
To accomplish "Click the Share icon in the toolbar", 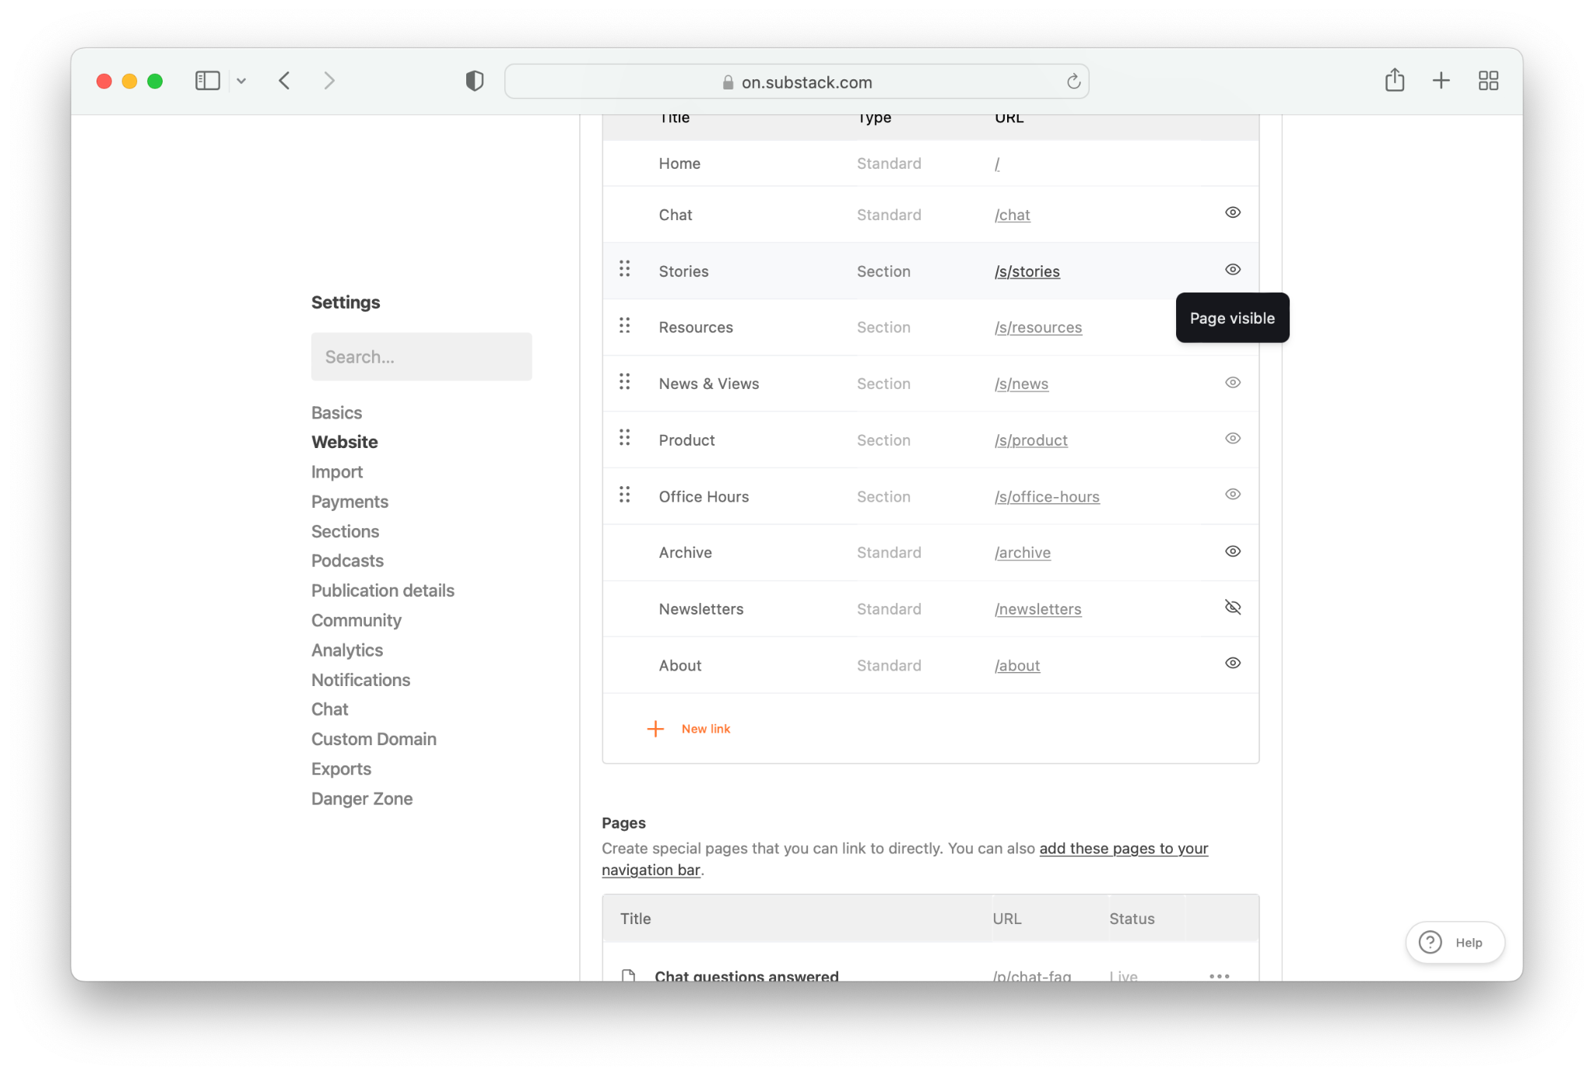I will tap(1394, 80).
